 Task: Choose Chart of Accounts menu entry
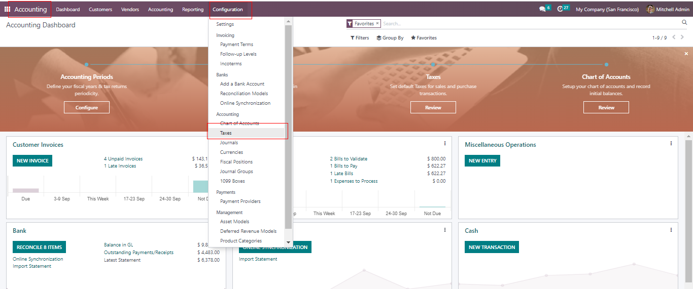click(239, 123)
